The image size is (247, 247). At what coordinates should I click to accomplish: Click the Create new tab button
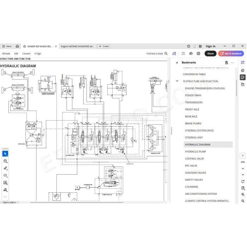[104, 46]
